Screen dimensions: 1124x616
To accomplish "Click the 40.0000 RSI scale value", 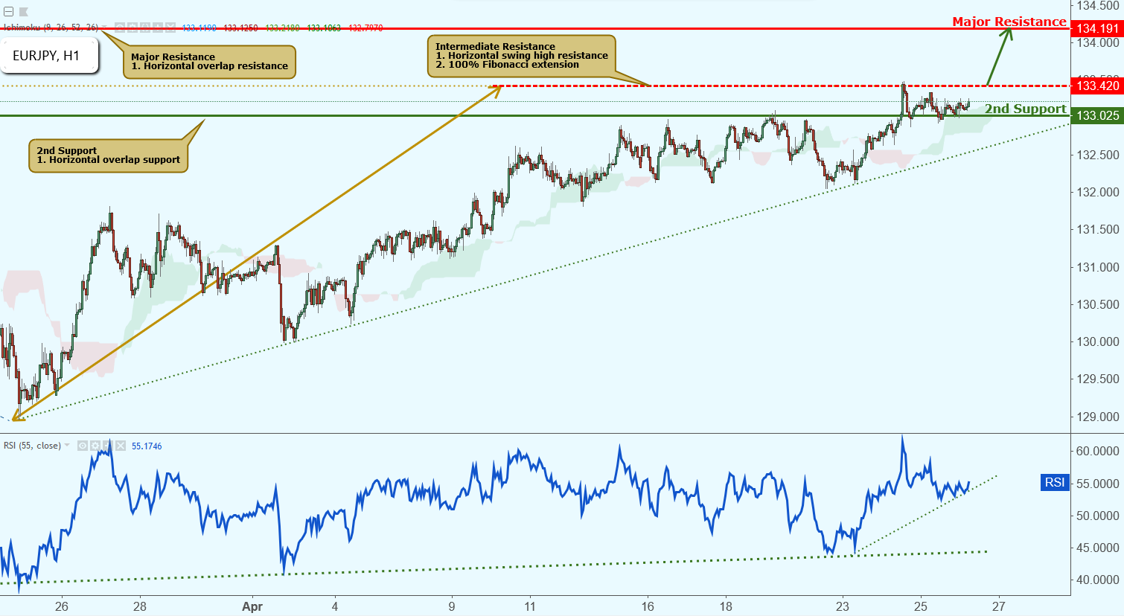I will [1097, 580].
